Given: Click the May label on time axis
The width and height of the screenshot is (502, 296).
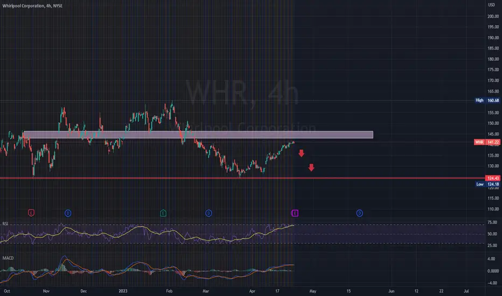Looking at the screenshot, I should [312, 291].
